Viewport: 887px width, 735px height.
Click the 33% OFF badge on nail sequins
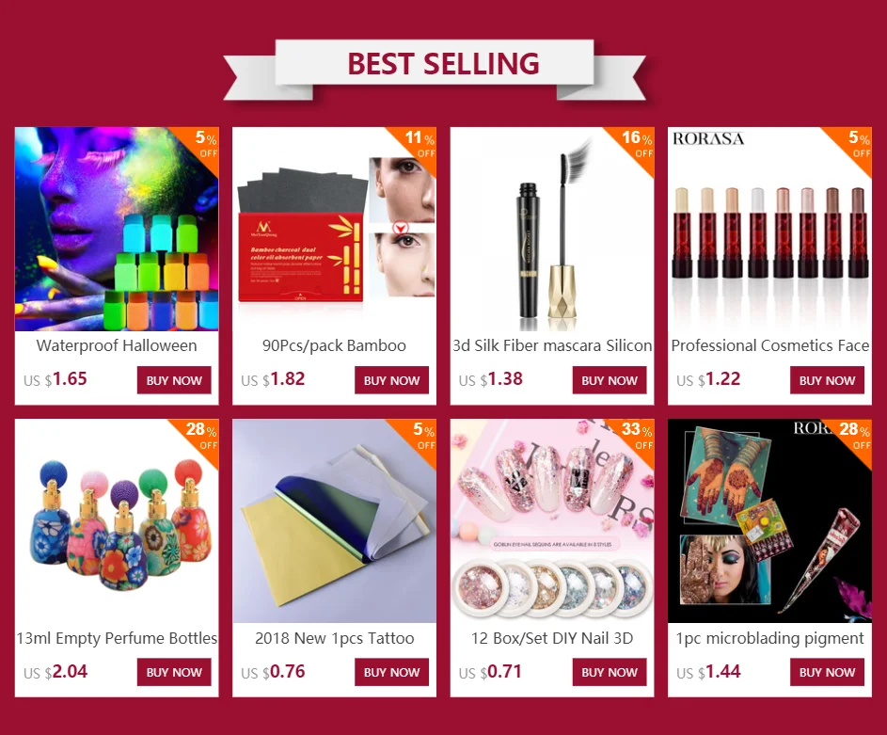(636, 437)
